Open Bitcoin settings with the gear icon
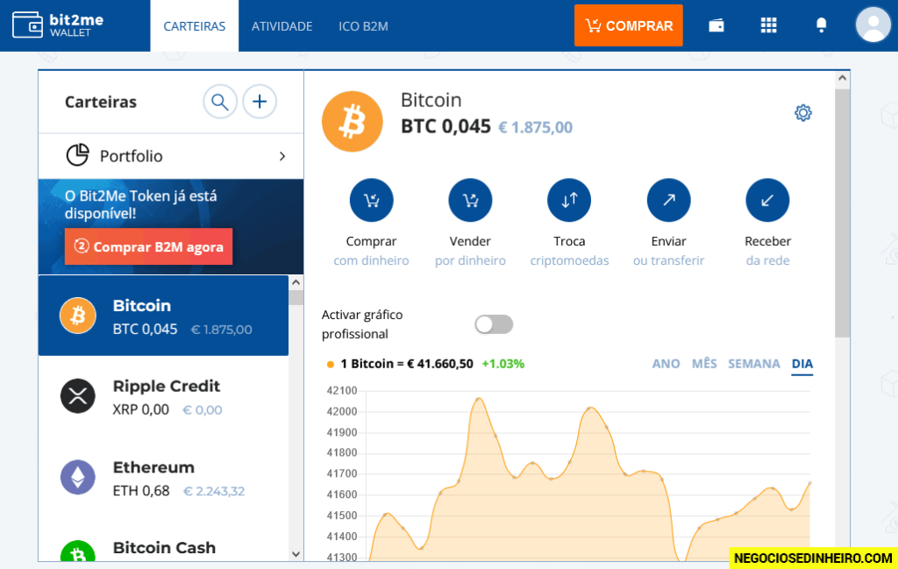This screenshot has width=898, height=569. click(x=803, y=113)
